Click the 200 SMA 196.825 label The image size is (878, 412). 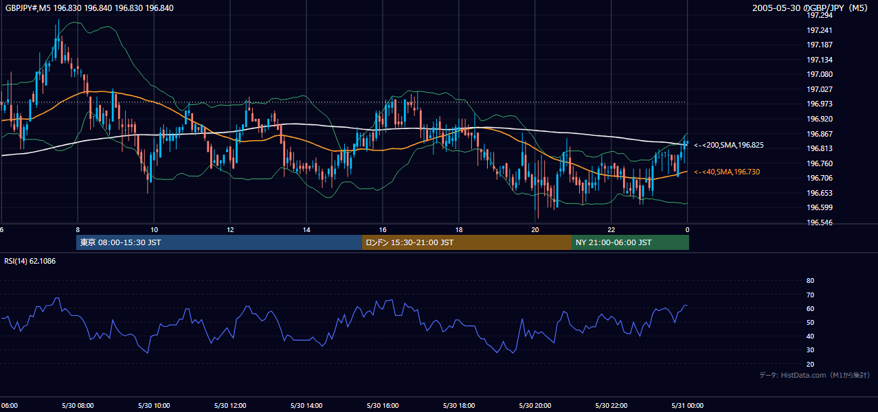[729, 145]
